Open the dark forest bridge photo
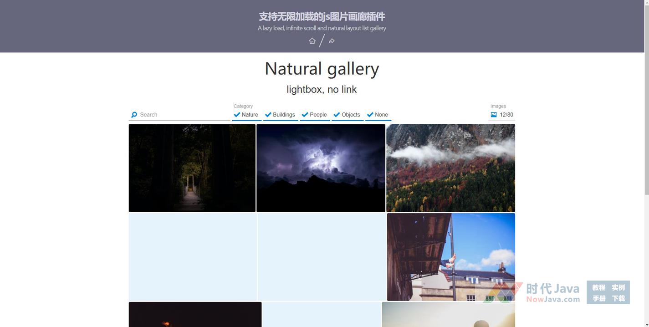The image size is (649, 327). point(192,168)
